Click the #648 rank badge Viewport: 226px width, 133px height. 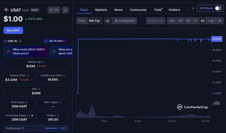tap(35, 10)
